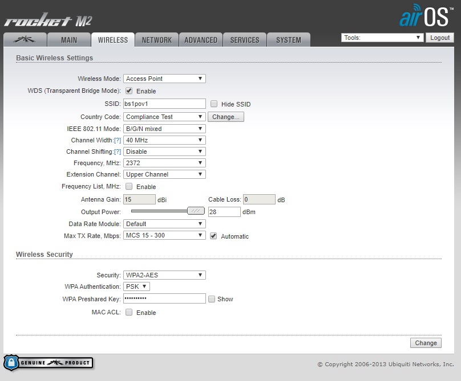Click the Logout button

[x=440, y=38]
